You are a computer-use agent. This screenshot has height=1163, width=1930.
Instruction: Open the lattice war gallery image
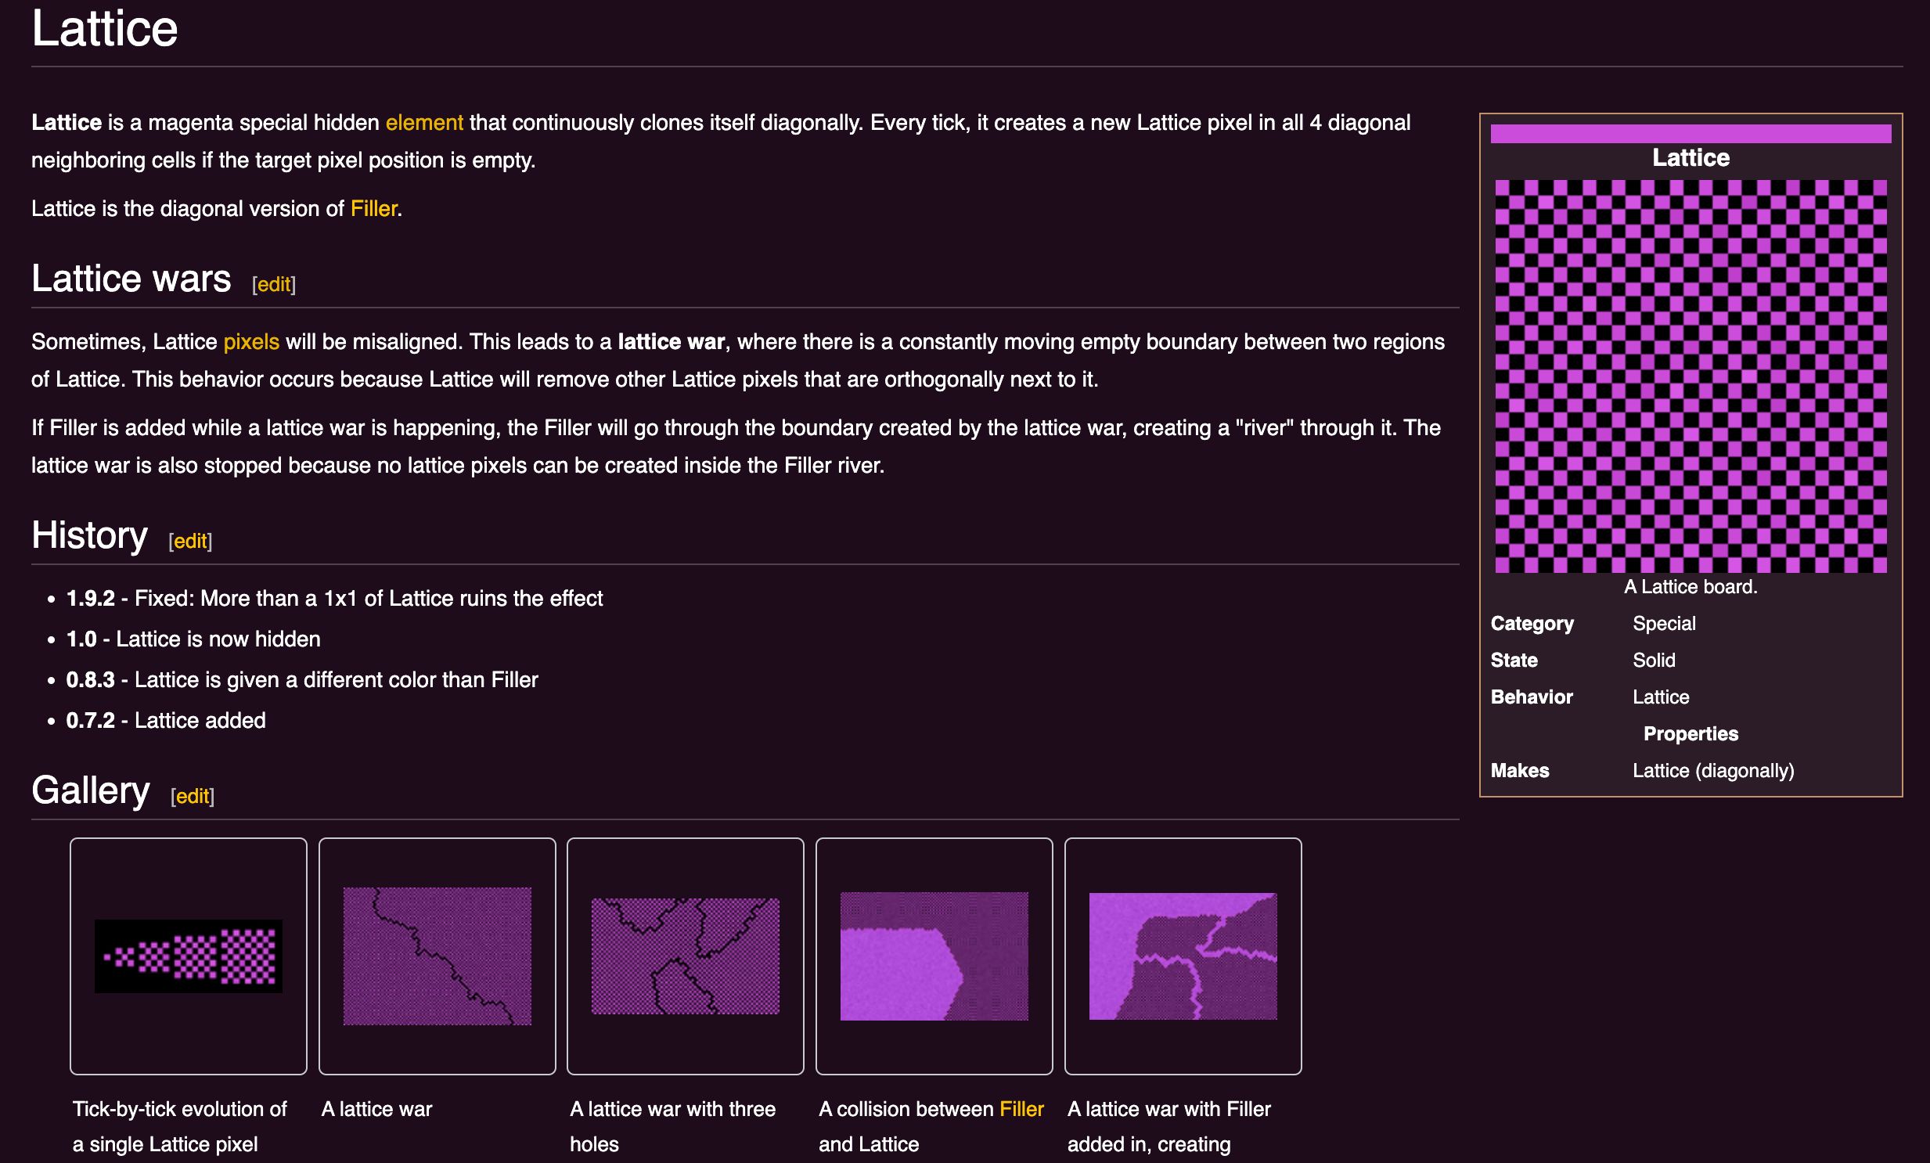(x=437, y=956)
